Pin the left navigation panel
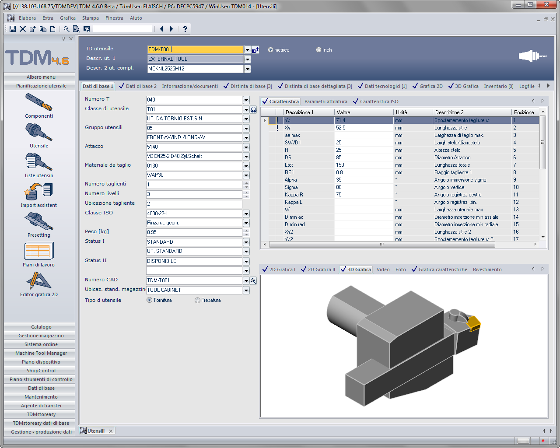Screen dimensions: 560x448 [x=64, y=38]
